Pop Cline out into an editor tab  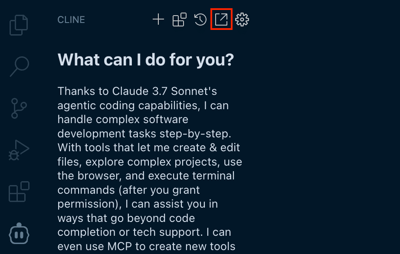click(x=221, y=20)
